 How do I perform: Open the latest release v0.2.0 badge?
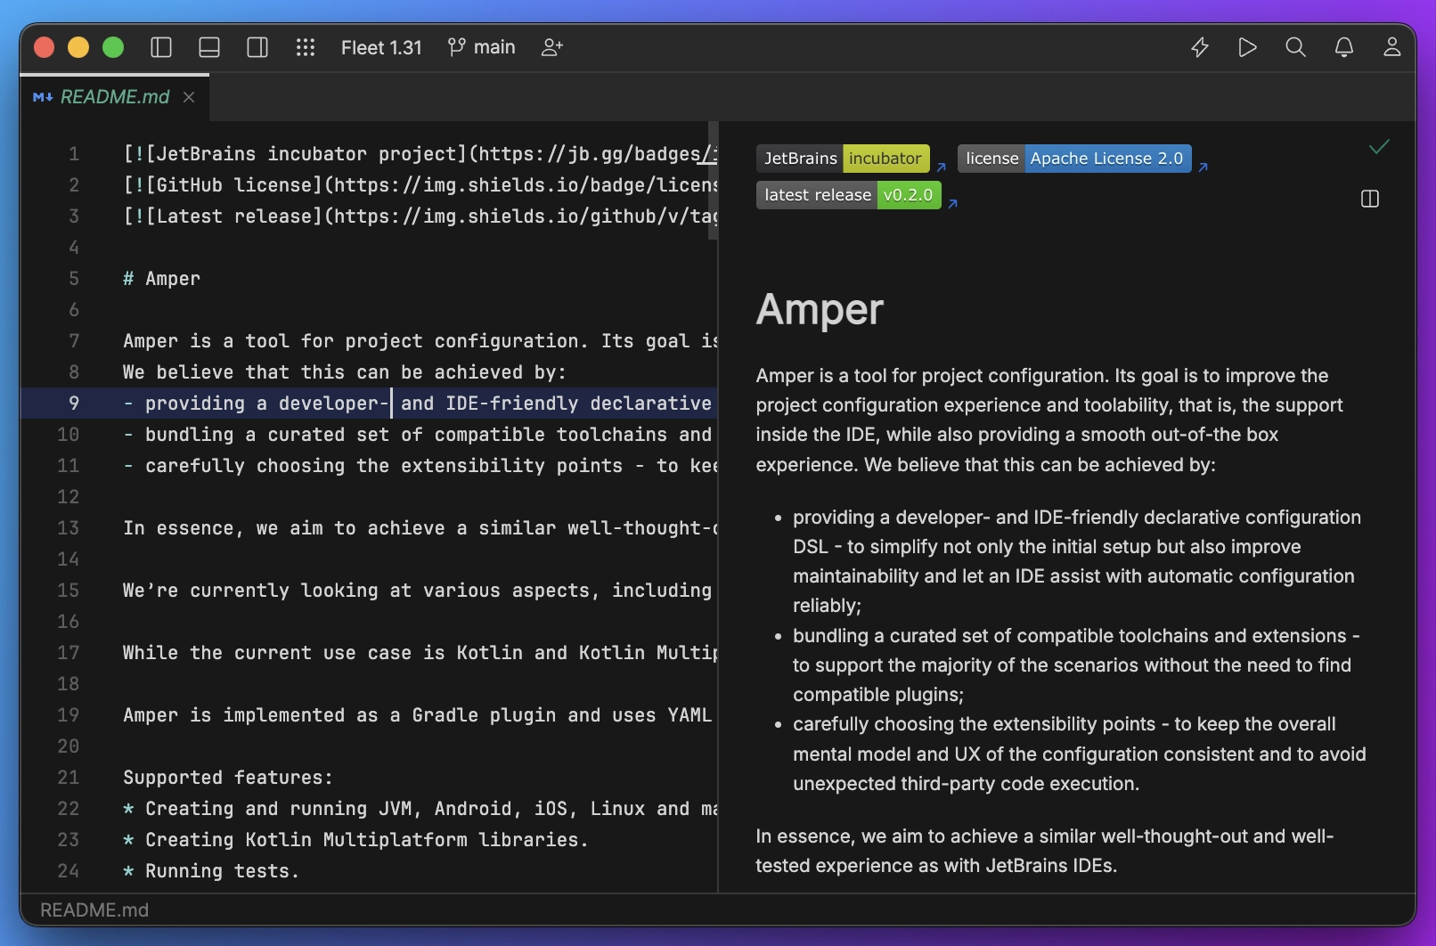click(848, 195)
